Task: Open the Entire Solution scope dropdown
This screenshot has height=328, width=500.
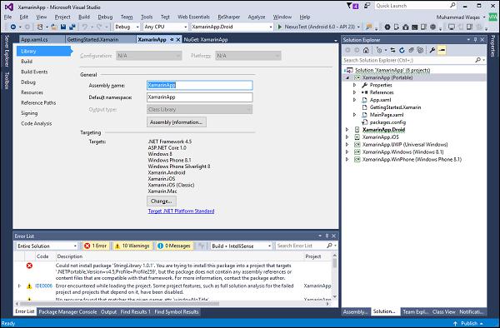Action: [47, 246]
